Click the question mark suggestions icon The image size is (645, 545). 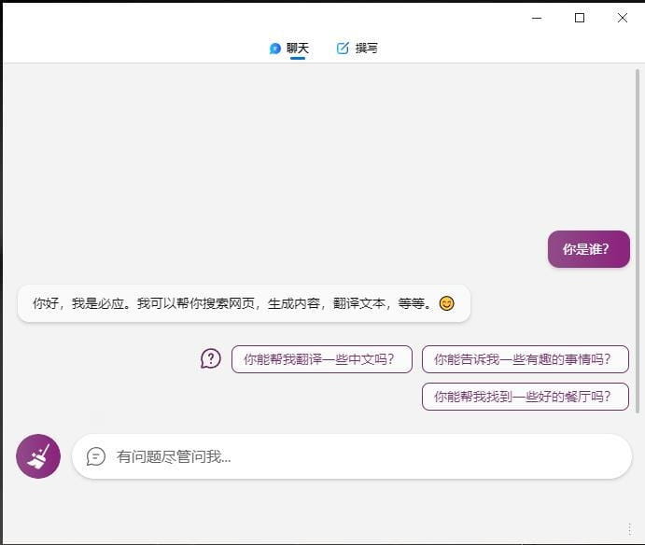pyautogui.click(x=211, y=358)
